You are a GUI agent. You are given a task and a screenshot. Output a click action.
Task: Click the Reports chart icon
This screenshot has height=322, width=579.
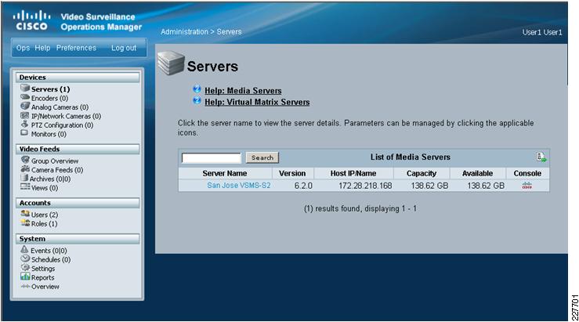click(x=25, y=277)
